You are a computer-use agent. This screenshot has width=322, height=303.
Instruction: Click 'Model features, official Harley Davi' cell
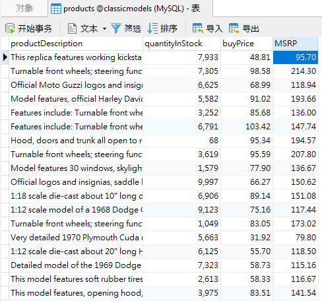tap(76, 99)
